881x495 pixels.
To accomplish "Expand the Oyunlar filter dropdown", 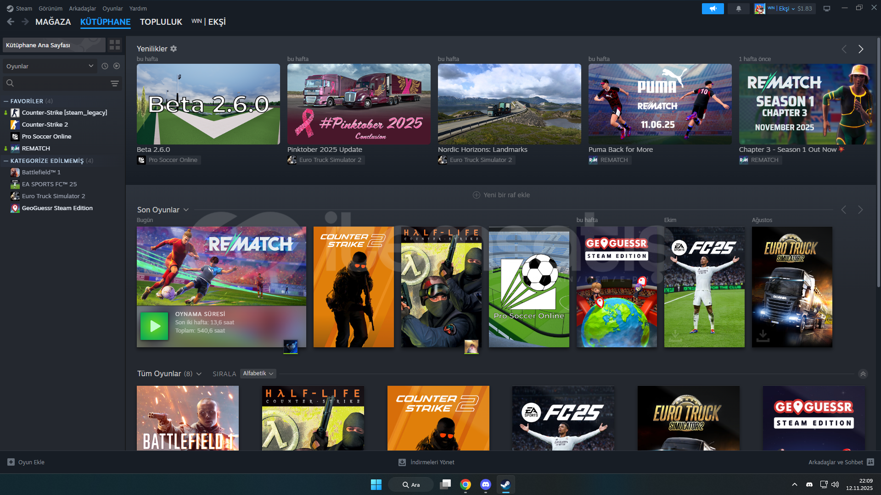I will 50,66.
